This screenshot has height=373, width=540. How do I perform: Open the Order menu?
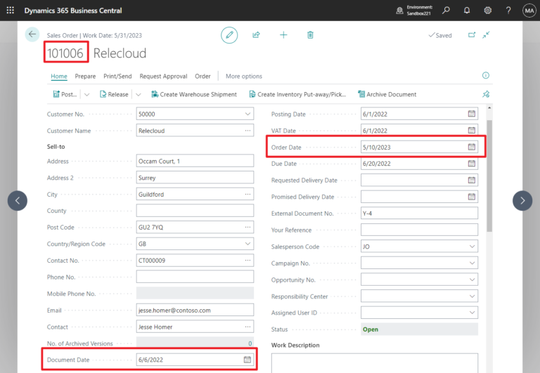point(202,76)
